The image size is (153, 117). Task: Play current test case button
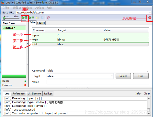coord(31,18)
